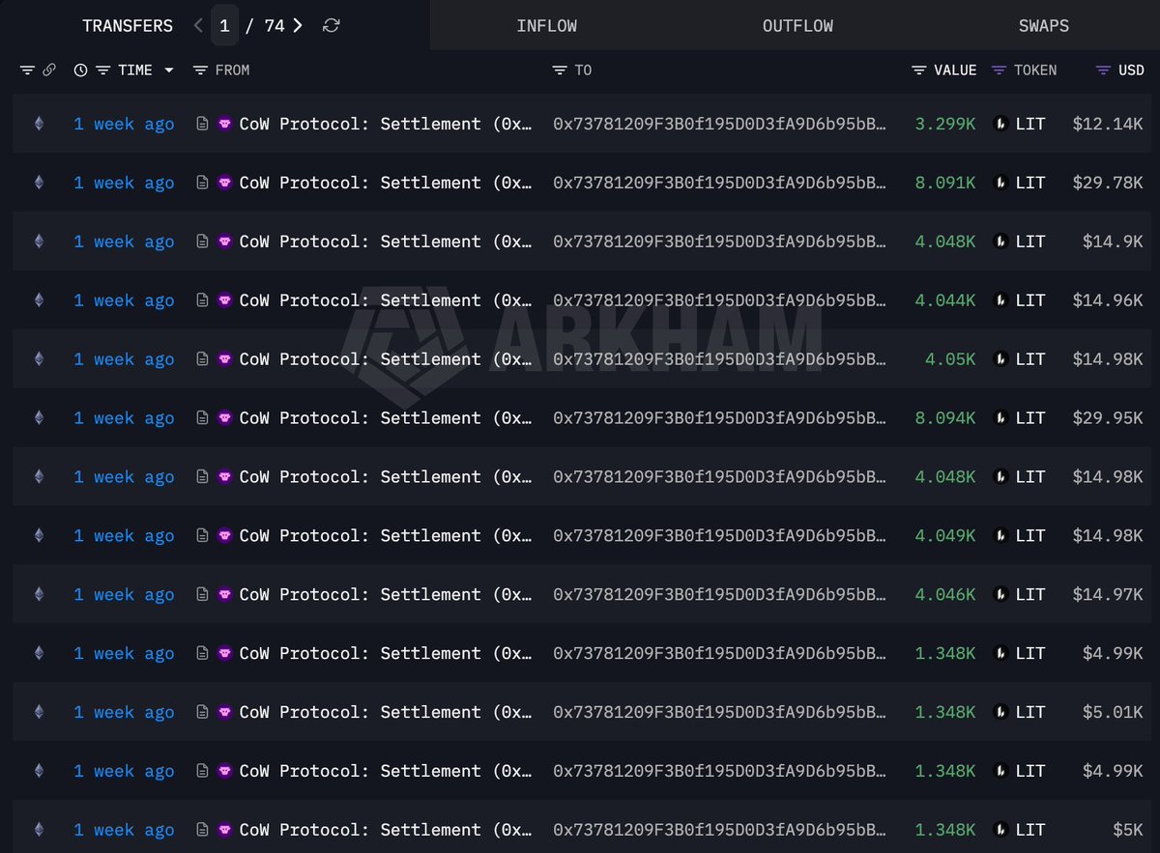Click the chain link icon in the header
The width and height of the screenshot is (1160, 853).
(x=48, y=71)
